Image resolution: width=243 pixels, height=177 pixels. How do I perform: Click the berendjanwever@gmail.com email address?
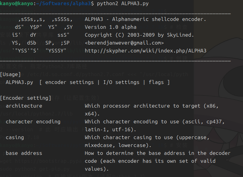click(124, 43)
